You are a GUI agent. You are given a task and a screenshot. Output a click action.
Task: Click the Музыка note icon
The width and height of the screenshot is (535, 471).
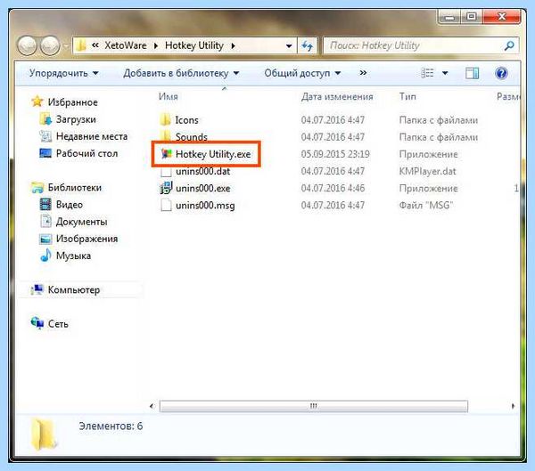(45, 256)
